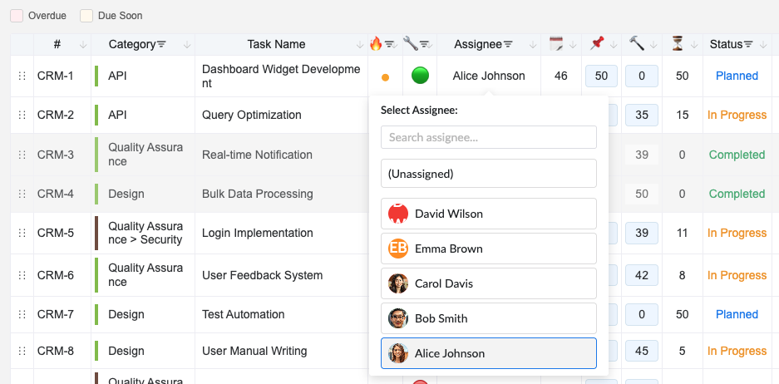Image resolution: width=779 pixels, height=384 pixels.
Task: Click the Real-time Notification task name
Action: pyautogui.click(x=257, y=155)
